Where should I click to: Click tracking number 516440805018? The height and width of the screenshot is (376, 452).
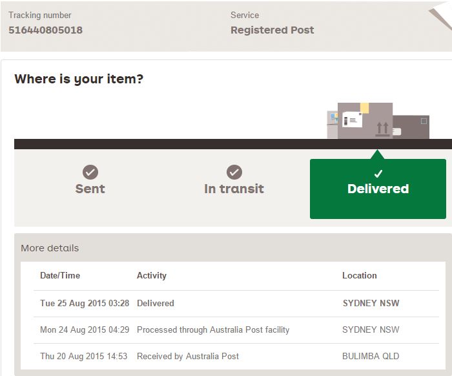click(45, 30)
